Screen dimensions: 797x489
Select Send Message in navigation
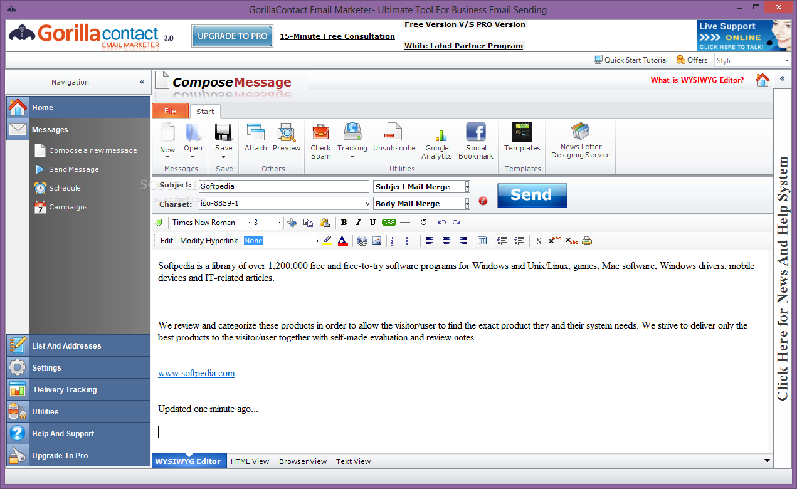coord(74,169)
